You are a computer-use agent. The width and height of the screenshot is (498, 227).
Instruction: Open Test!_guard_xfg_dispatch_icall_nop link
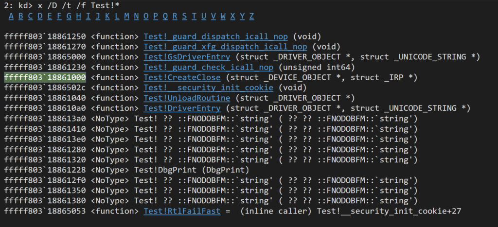[x=226, y=47]
